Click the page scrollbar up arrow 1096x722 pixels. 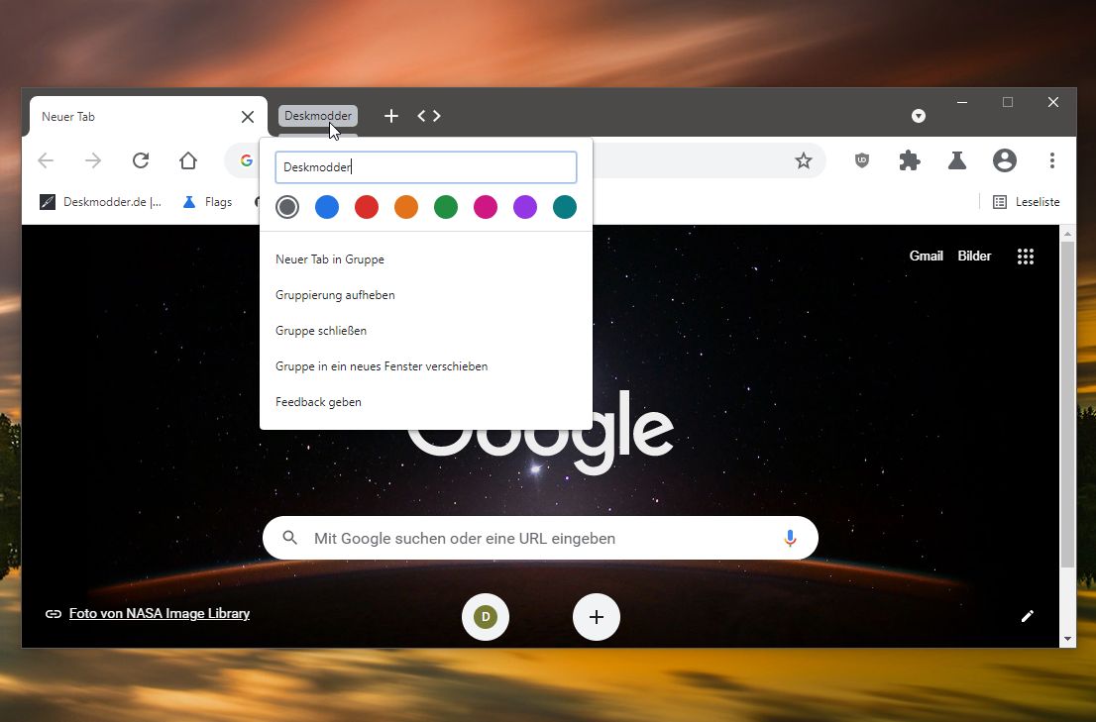1067,233
